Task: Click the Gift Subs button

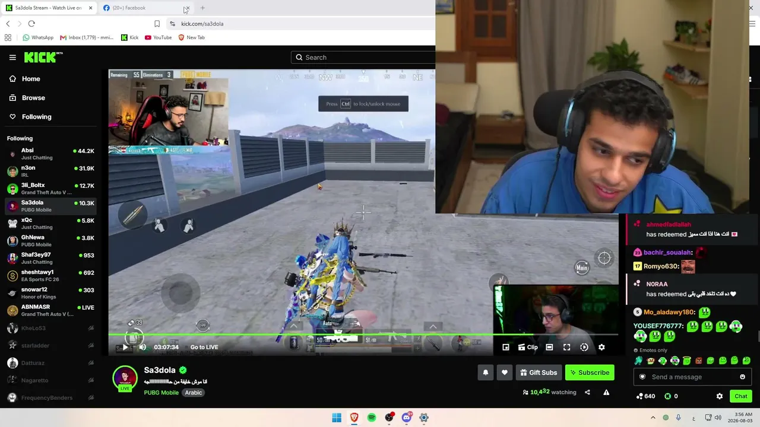Action: pos(539,372)
